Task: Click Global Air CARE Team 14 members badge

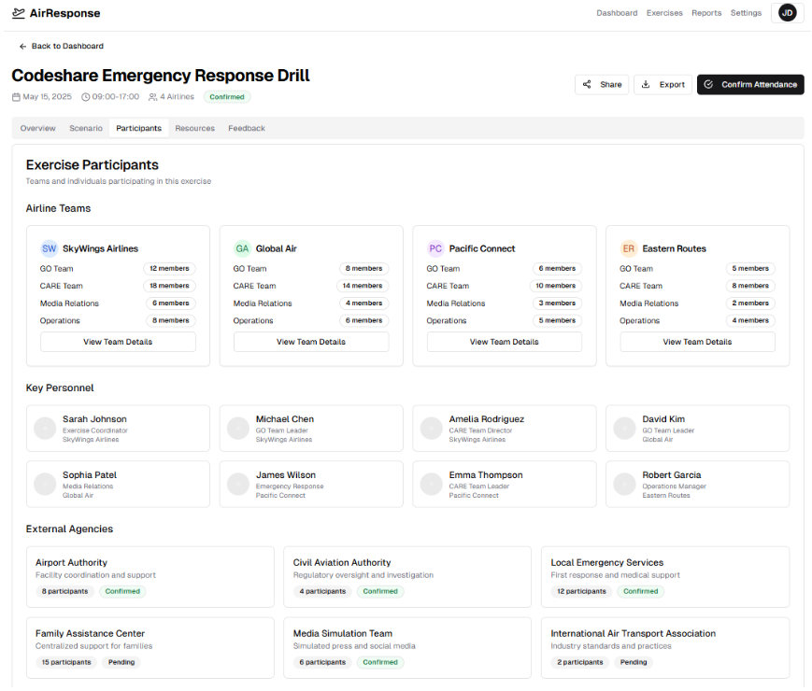Action: pos(363,286)
